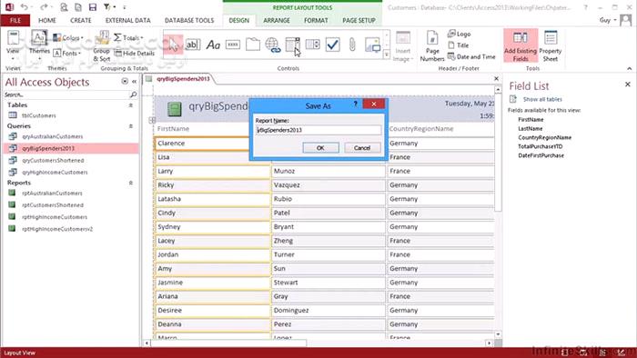Select the qryHighIncomeCustomers query
Screen dimensions: 637x358
click(x=55, y=173)
